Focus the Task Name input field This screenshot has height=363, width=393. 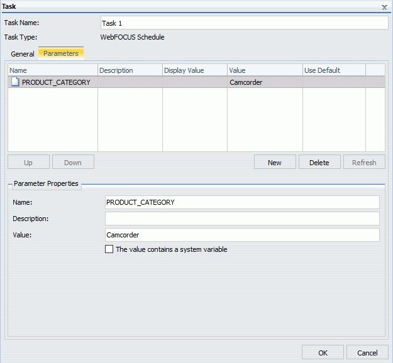coord(245,23)
